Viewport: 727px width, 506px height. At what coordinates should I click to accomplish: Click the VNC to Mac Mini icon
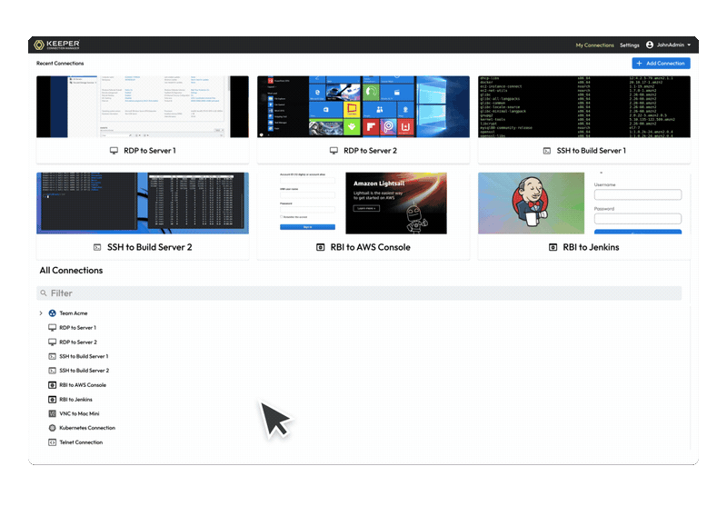pyautogui.click(x=53, y=413)
